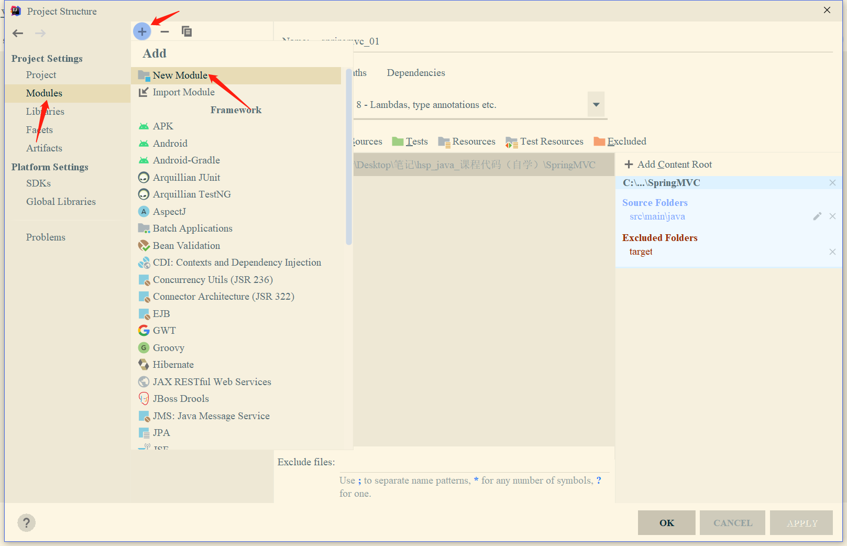Open help with the question mark button

[x=26, y=522]
